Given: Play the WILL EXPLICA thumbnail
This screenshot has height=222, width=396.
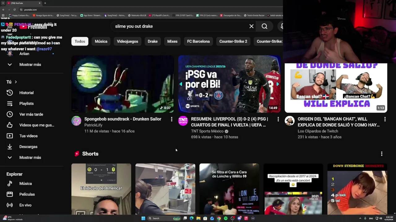Looking at the screenshot, I should 336,88.
